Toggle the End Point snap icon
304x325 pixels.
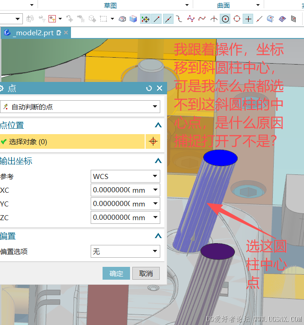point(157,19)
